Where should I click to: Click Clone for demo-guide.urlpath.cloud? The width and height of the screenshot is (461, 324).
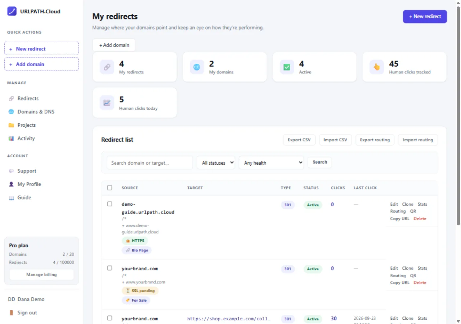[408, 204]
